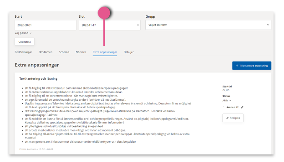Open the Grupp dropdown
This screenshot has width=284, height=162.
pyautogui.click(x=208, y=25)
